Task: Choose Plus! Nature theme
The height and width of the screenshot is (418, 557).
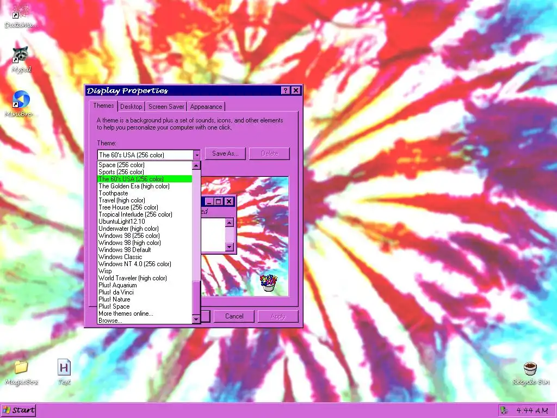Action: point(145,299)
